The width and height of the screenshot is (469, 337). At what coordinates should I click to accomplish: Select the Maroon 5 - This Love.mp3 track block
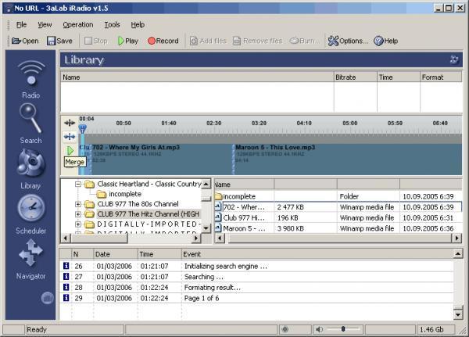tap(348, 160)
